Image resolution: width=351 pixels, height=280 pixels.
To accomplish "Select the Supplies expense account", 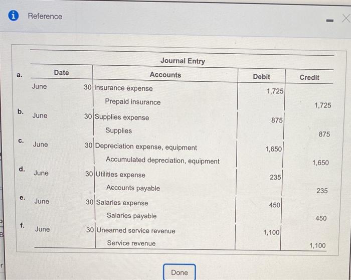I will pos(122,117).
